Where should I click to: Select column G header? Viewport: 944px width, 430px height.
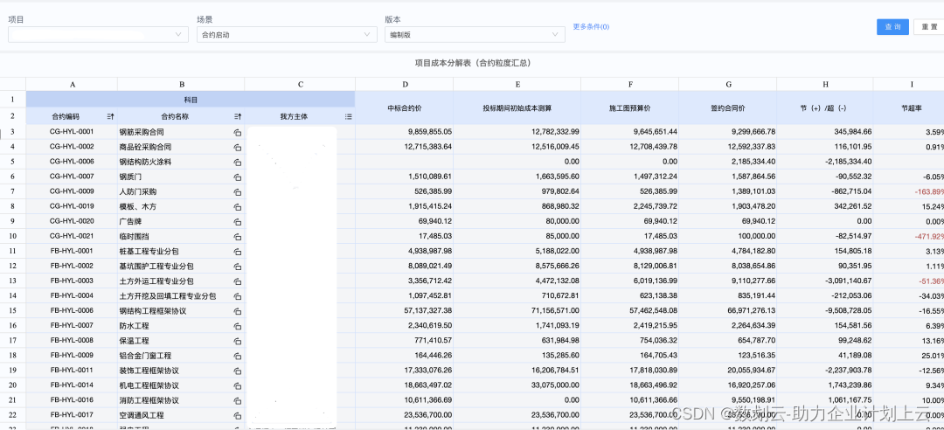728,85
